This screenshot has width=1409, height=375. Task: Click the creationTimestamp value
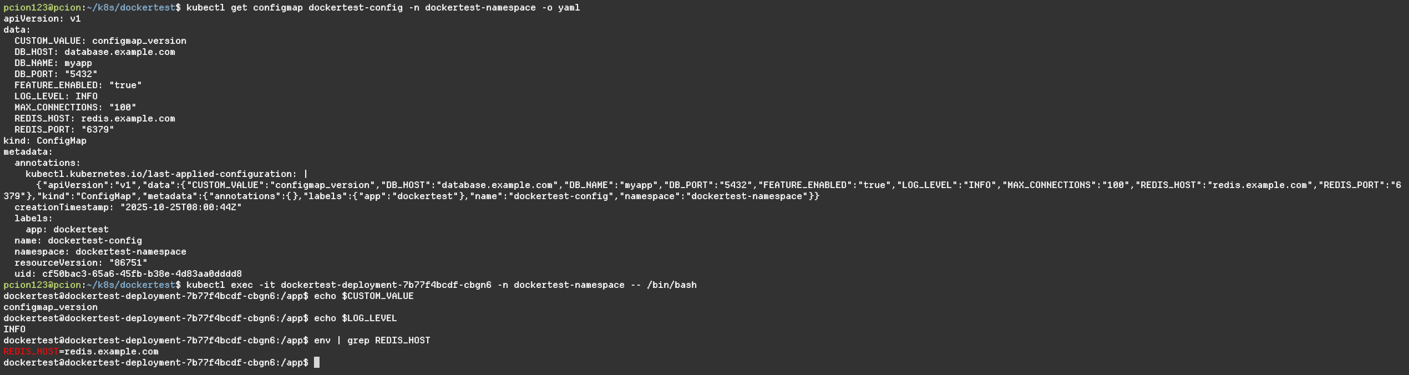click(181, 207)
